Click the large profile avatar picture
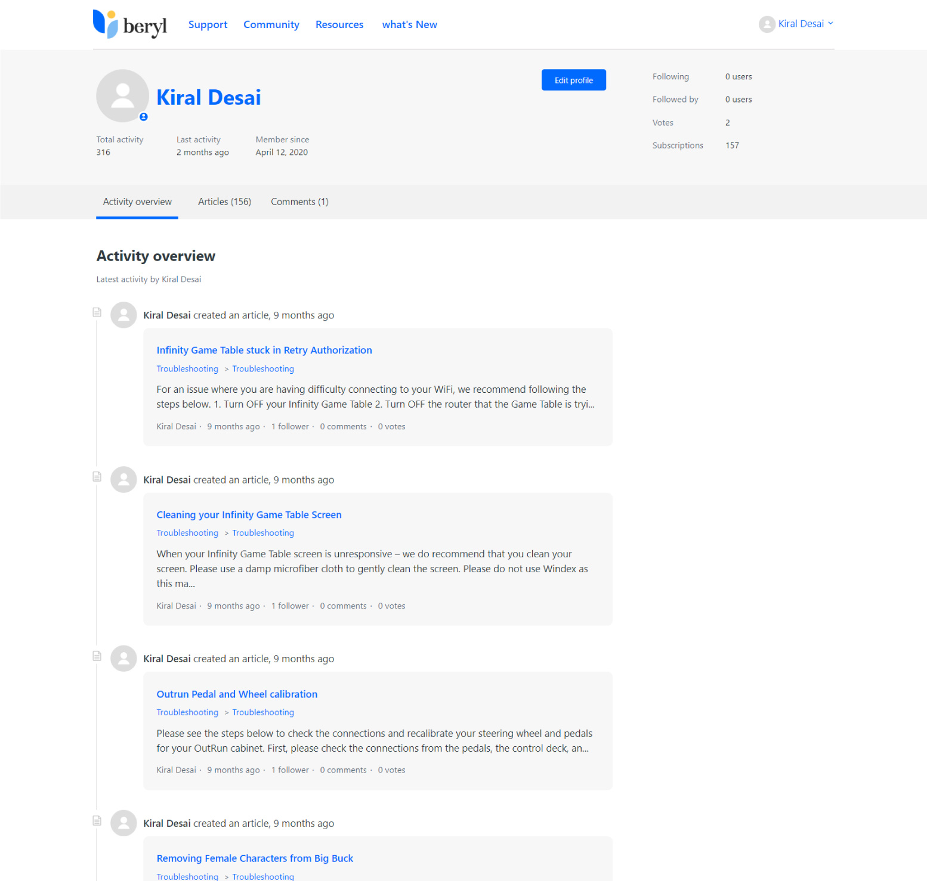Image resolution: width=927 pixels, height=881 pixels. (x=122, y=96)
